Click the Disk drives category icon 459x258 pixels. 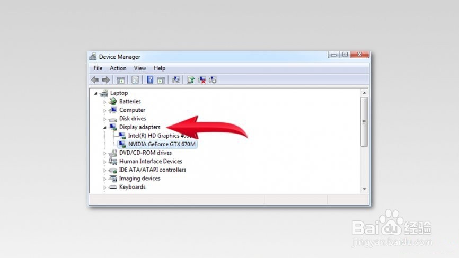click(113, 119)
